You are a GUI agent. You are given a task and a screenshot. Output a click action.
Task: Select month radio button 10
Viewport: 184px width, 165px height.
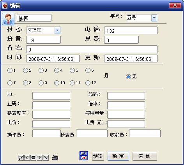pos(57,83)
